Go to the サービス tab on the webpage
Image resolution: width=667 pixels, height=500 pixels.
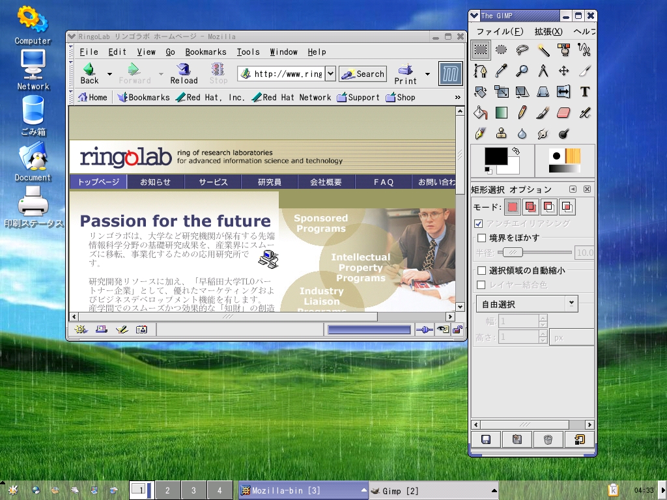(x=213, y=182)
